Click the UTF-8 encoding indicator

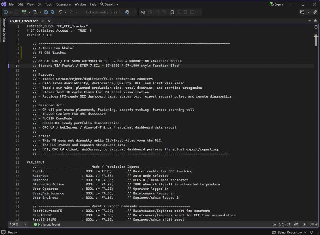(313, 224)
